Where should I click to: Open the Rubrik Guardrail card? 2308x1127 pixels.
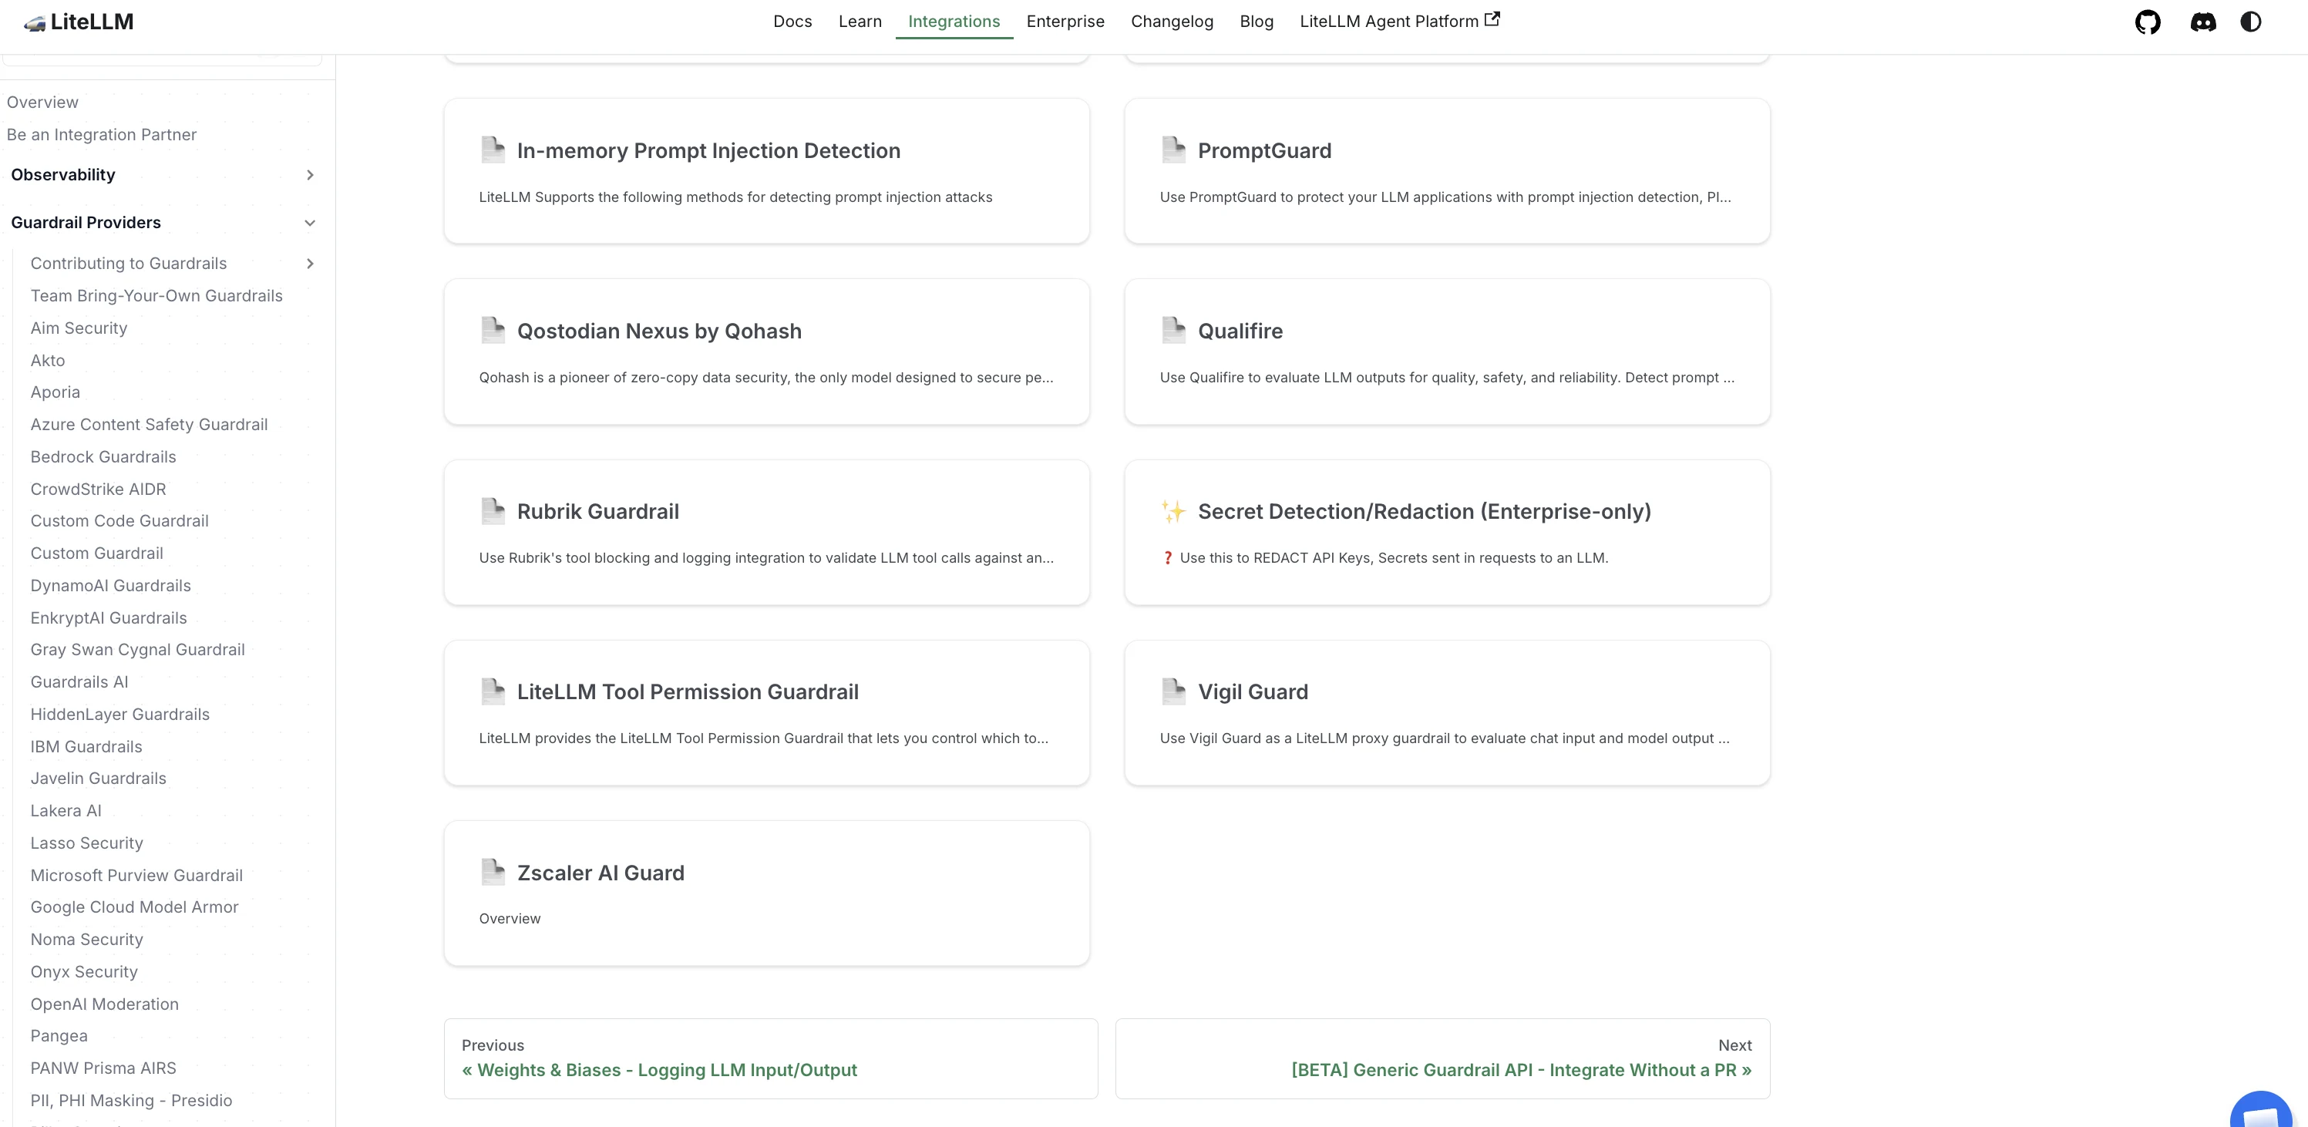point(767,532)
